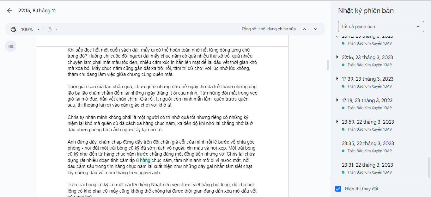Expand the 22:16, 23 tháng 3 version
Image resolution: width=431 pixels, height=197 pixels.
(337, 57)
